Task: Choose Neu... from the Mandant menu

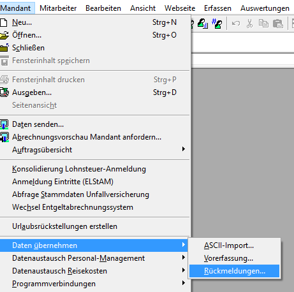Action: pos(94,22)
